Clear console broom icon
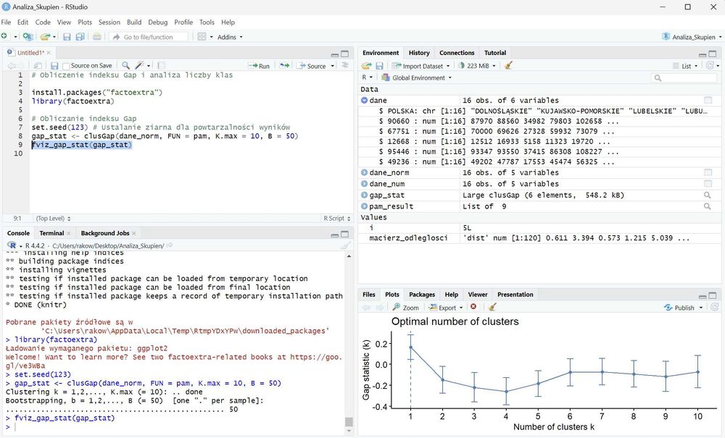This screenshot has width=725, height=438. pos(345,245)
